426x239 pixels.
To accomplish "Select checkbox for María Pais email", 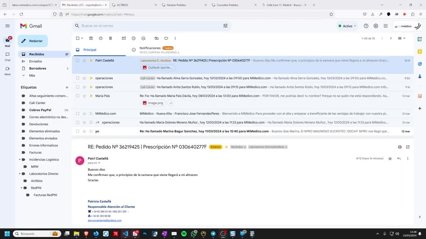I will point(78,96).
